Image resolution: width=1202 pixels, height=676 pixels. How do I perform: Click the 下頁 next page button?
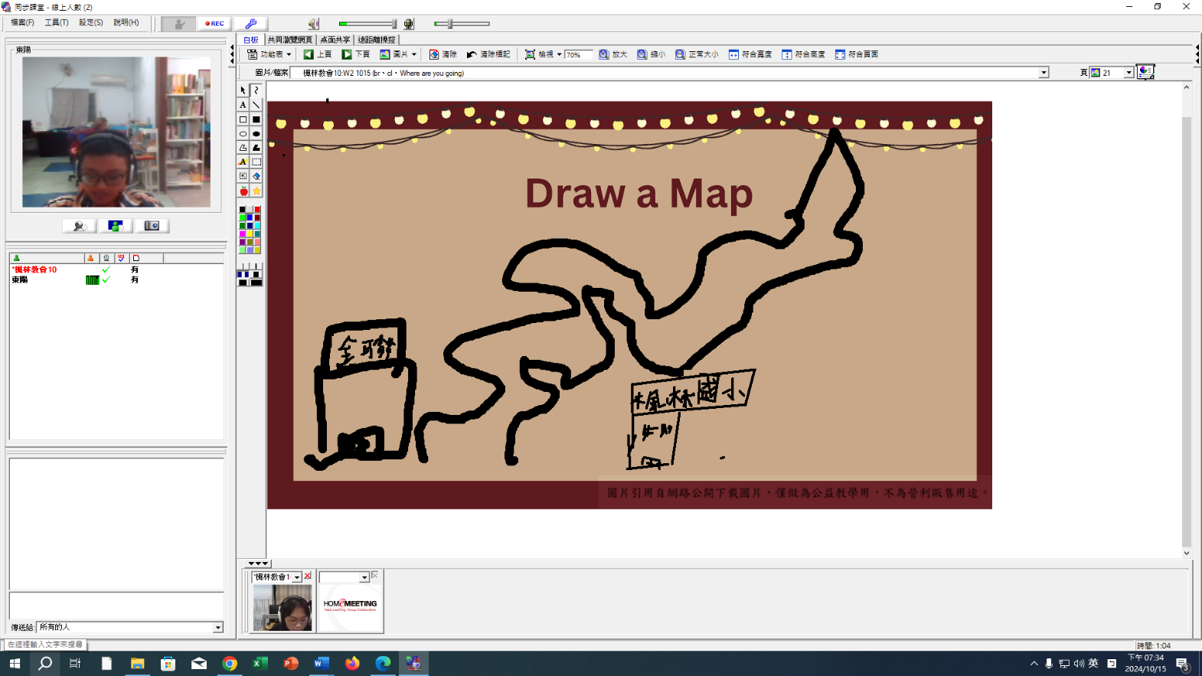[356, 54]
